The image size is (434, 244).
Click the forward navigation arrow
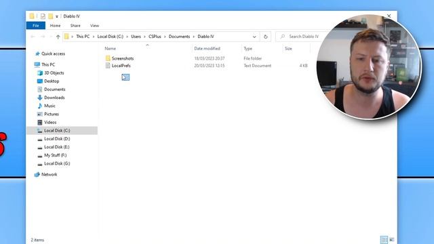coord(43,37)
